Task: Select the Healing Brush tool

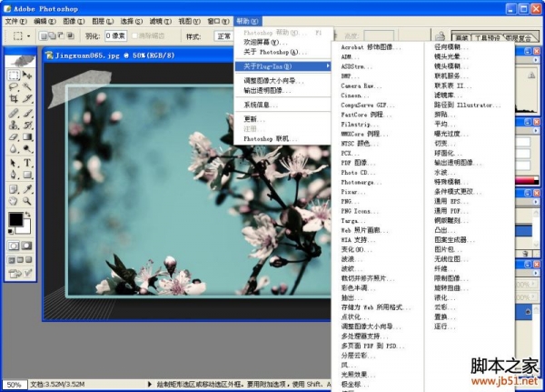Action: point(14,113)
